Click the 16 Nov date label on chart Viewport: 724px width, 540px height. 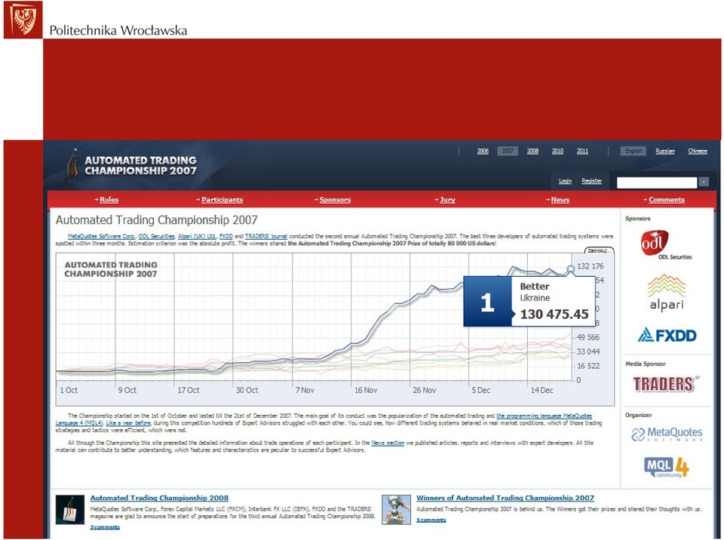(x=366, y=390)
